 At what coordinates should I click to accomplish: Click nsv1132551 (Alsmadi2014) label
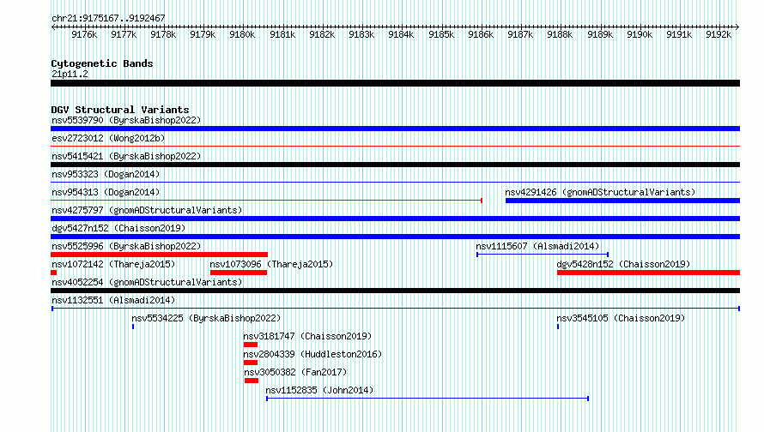pyautogui.click(x=113, y=300)
